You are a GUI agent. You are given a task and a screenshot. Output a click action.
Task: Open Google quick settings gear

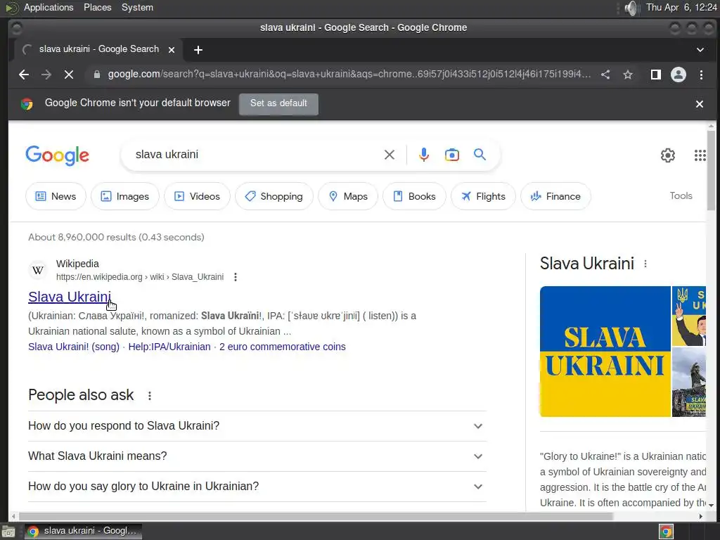668,155
